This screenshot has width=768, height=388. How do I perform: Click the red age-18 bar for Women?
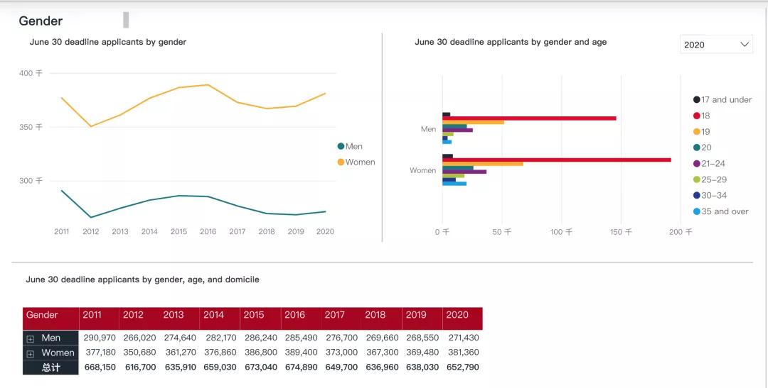tap(555, 160)
